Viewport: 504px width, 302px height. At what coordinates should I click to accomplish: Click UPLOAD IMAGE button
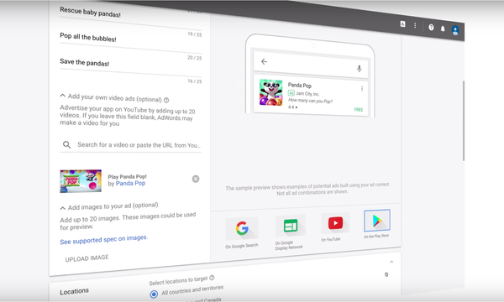click(87, 258)
